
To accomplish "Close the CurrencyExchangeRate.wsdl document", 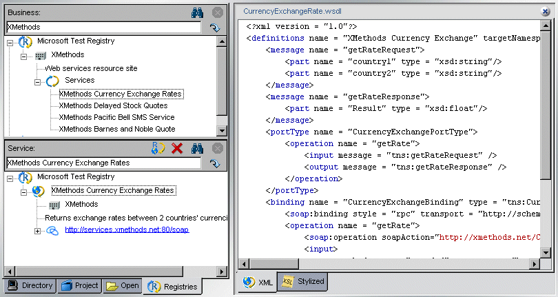I will pos(545,12).
